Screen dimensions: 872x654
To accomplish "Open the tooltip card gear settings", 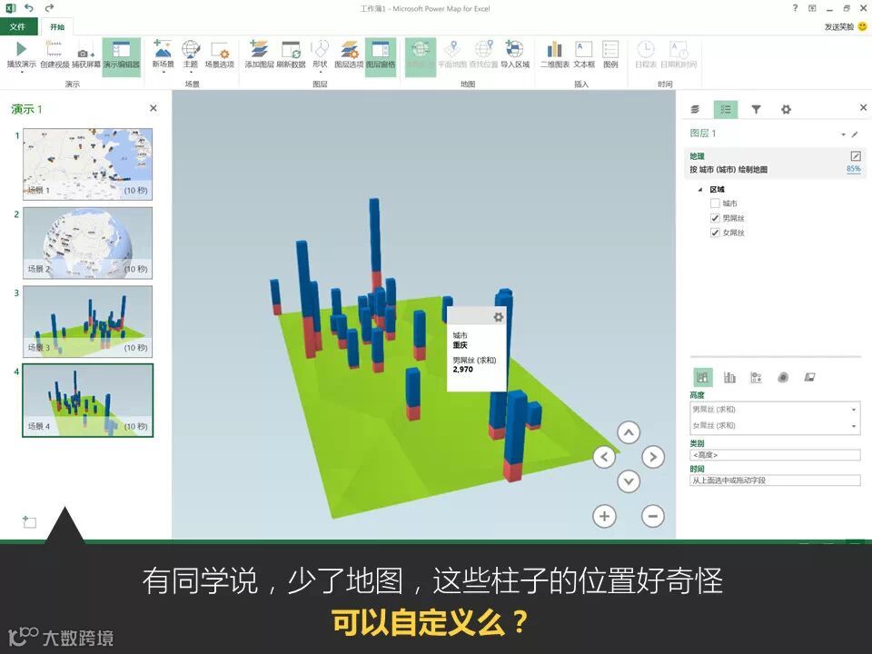I will [499, 316].
